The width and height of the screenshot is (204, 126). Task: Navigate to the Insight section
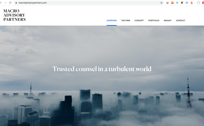(x=167, y=20)
